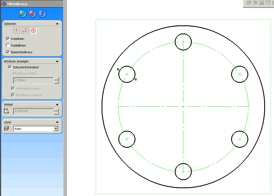
Task: Select the single center mark option icon
Action: tap(17, 30)
